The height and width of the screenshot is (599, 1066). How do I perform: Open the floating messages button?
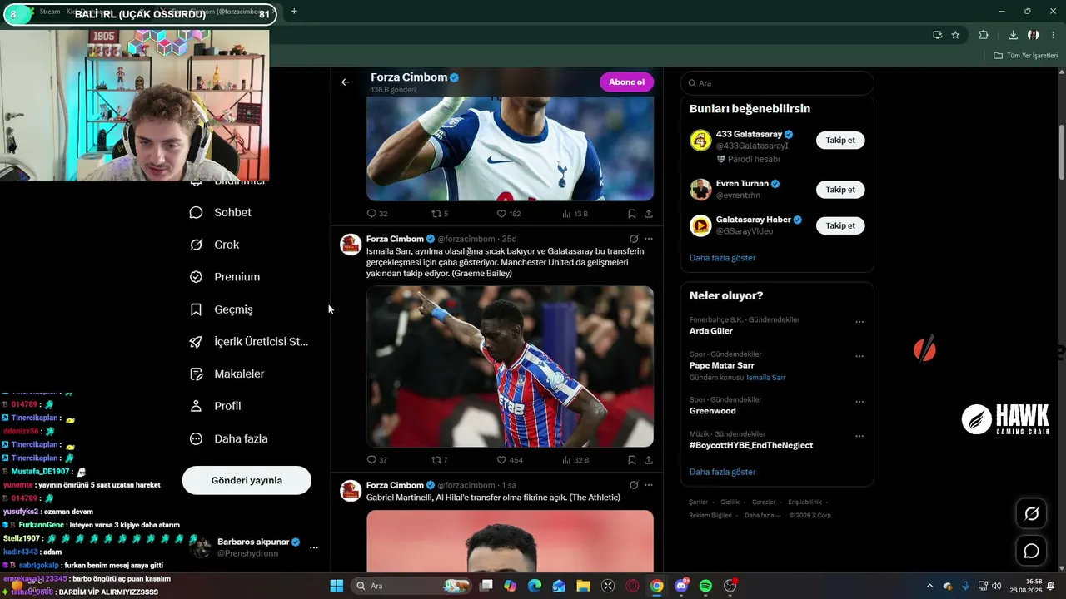pos(1031,551)
